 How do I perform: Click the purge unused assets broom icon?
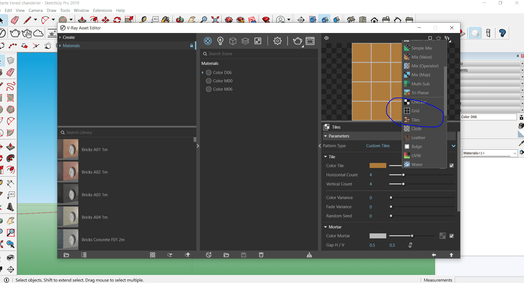coord(309,255)
